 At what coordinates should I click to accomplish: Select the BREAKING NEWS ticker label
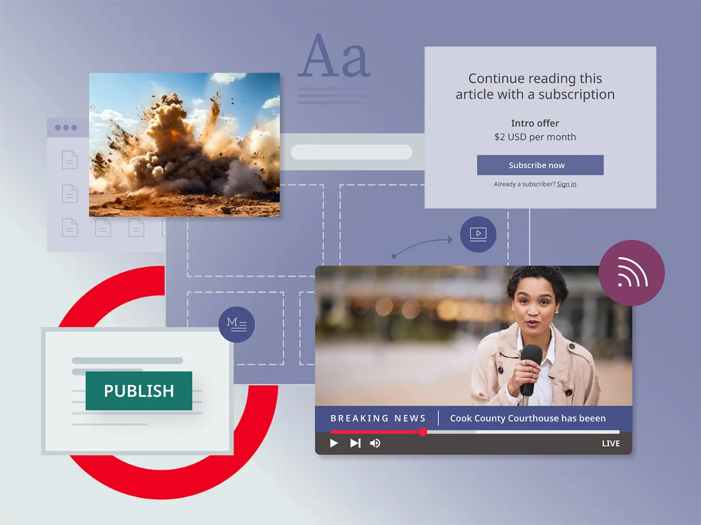pyautogui.click(x=378, y=418)
